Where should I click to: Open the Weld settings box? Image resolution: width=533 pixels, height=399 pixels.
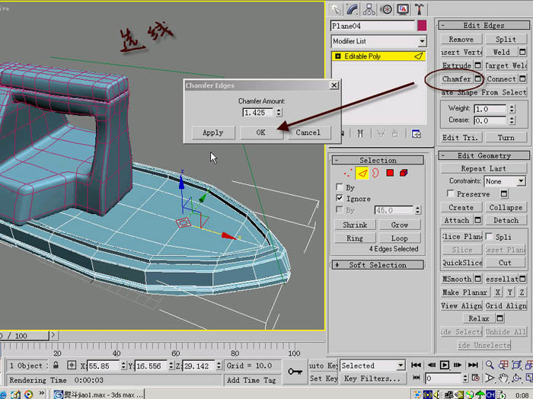522,52
